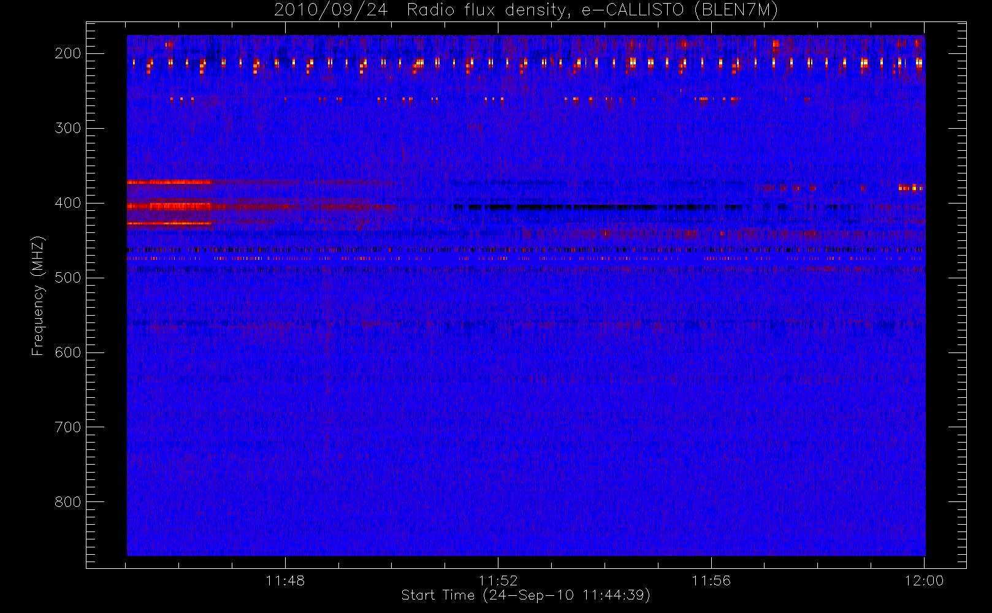Click the 300 frequency tick label
The height and width of the screenshot is (613, 992).
click(x=68, y=128)
